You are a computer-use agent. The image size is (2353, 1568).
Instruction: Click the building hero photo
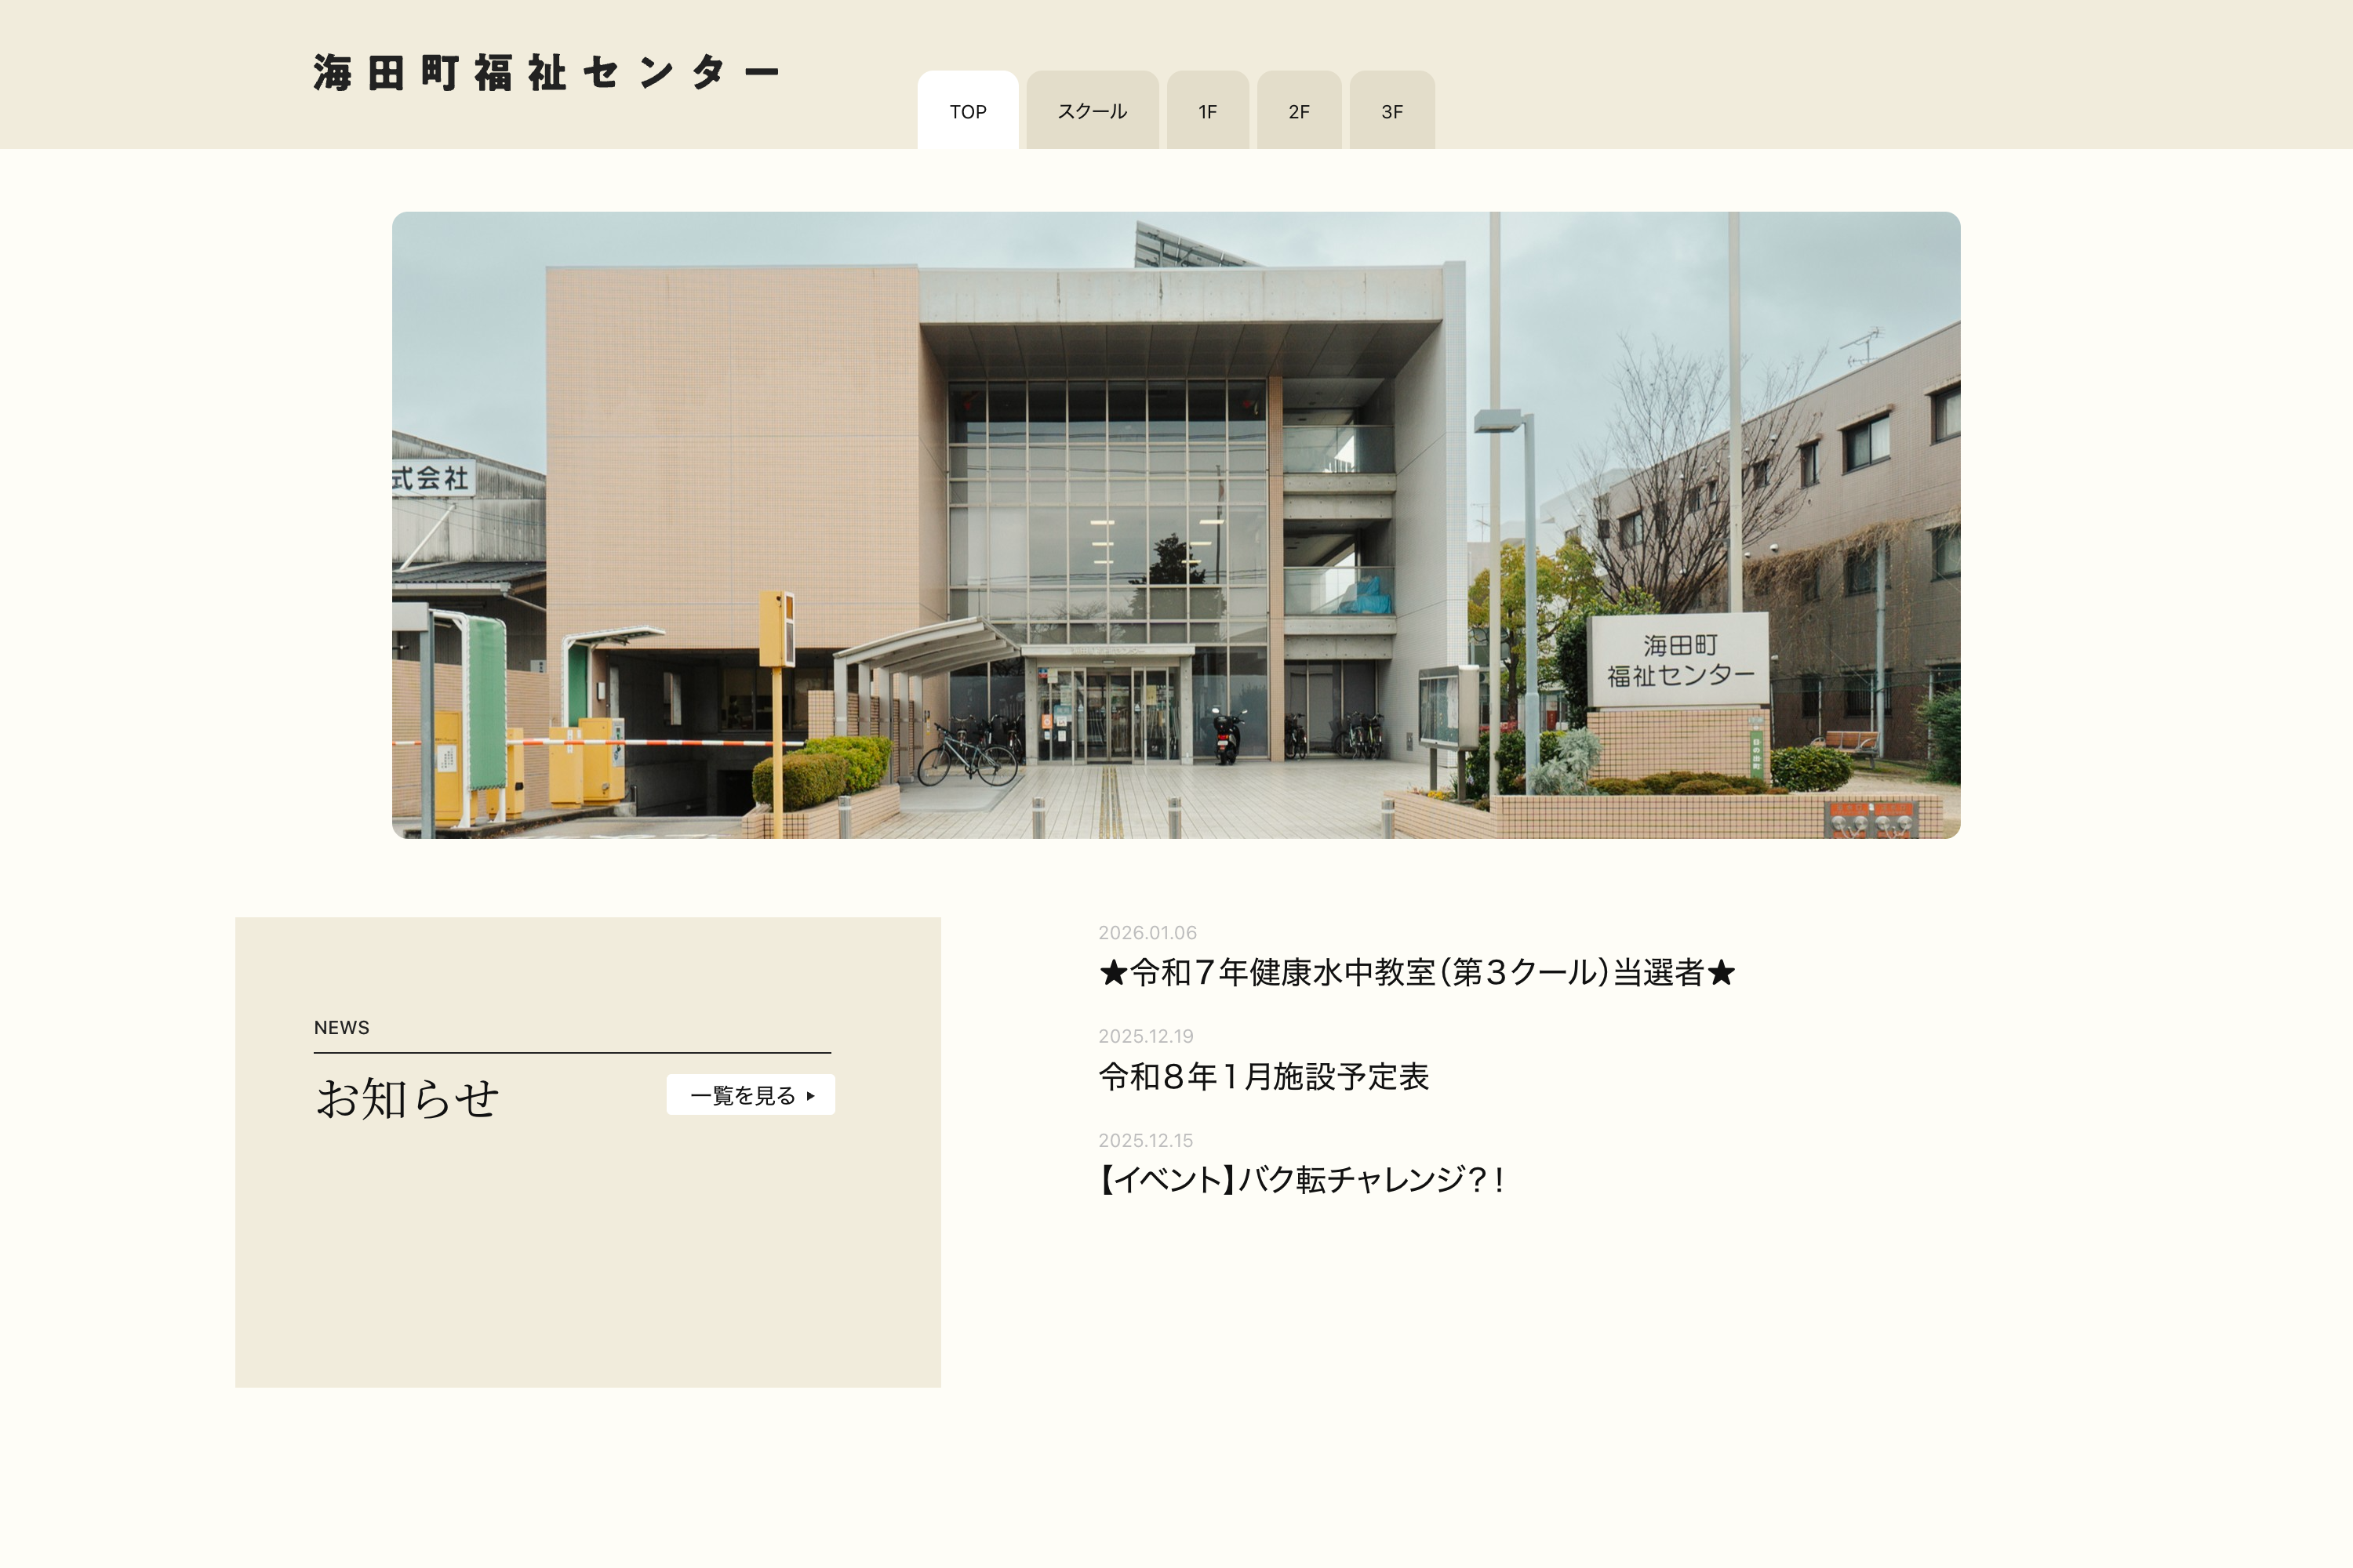click(x=1176, y=524)
